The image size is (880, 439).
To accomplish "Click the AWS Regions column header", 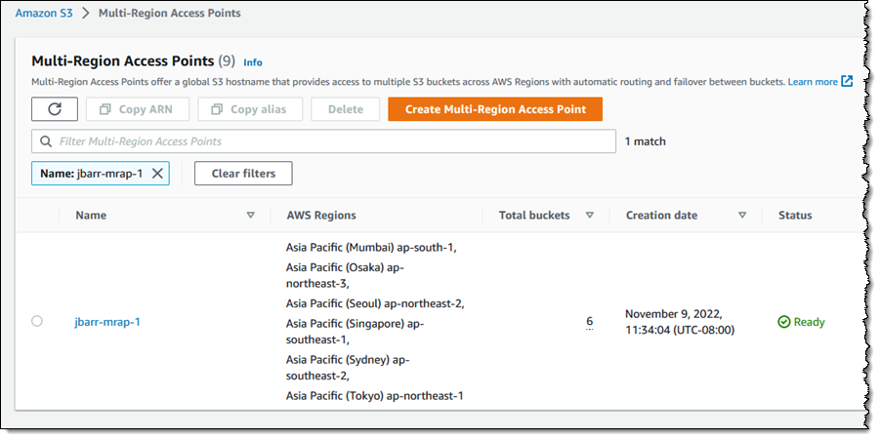I will coord(321,216).
